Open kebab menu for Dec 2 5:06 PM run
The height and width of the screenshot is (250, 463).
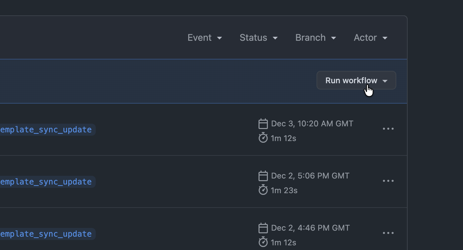(388, 181)
